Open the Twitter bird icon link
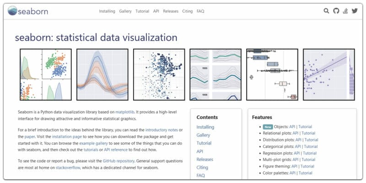 coord(355,11)
